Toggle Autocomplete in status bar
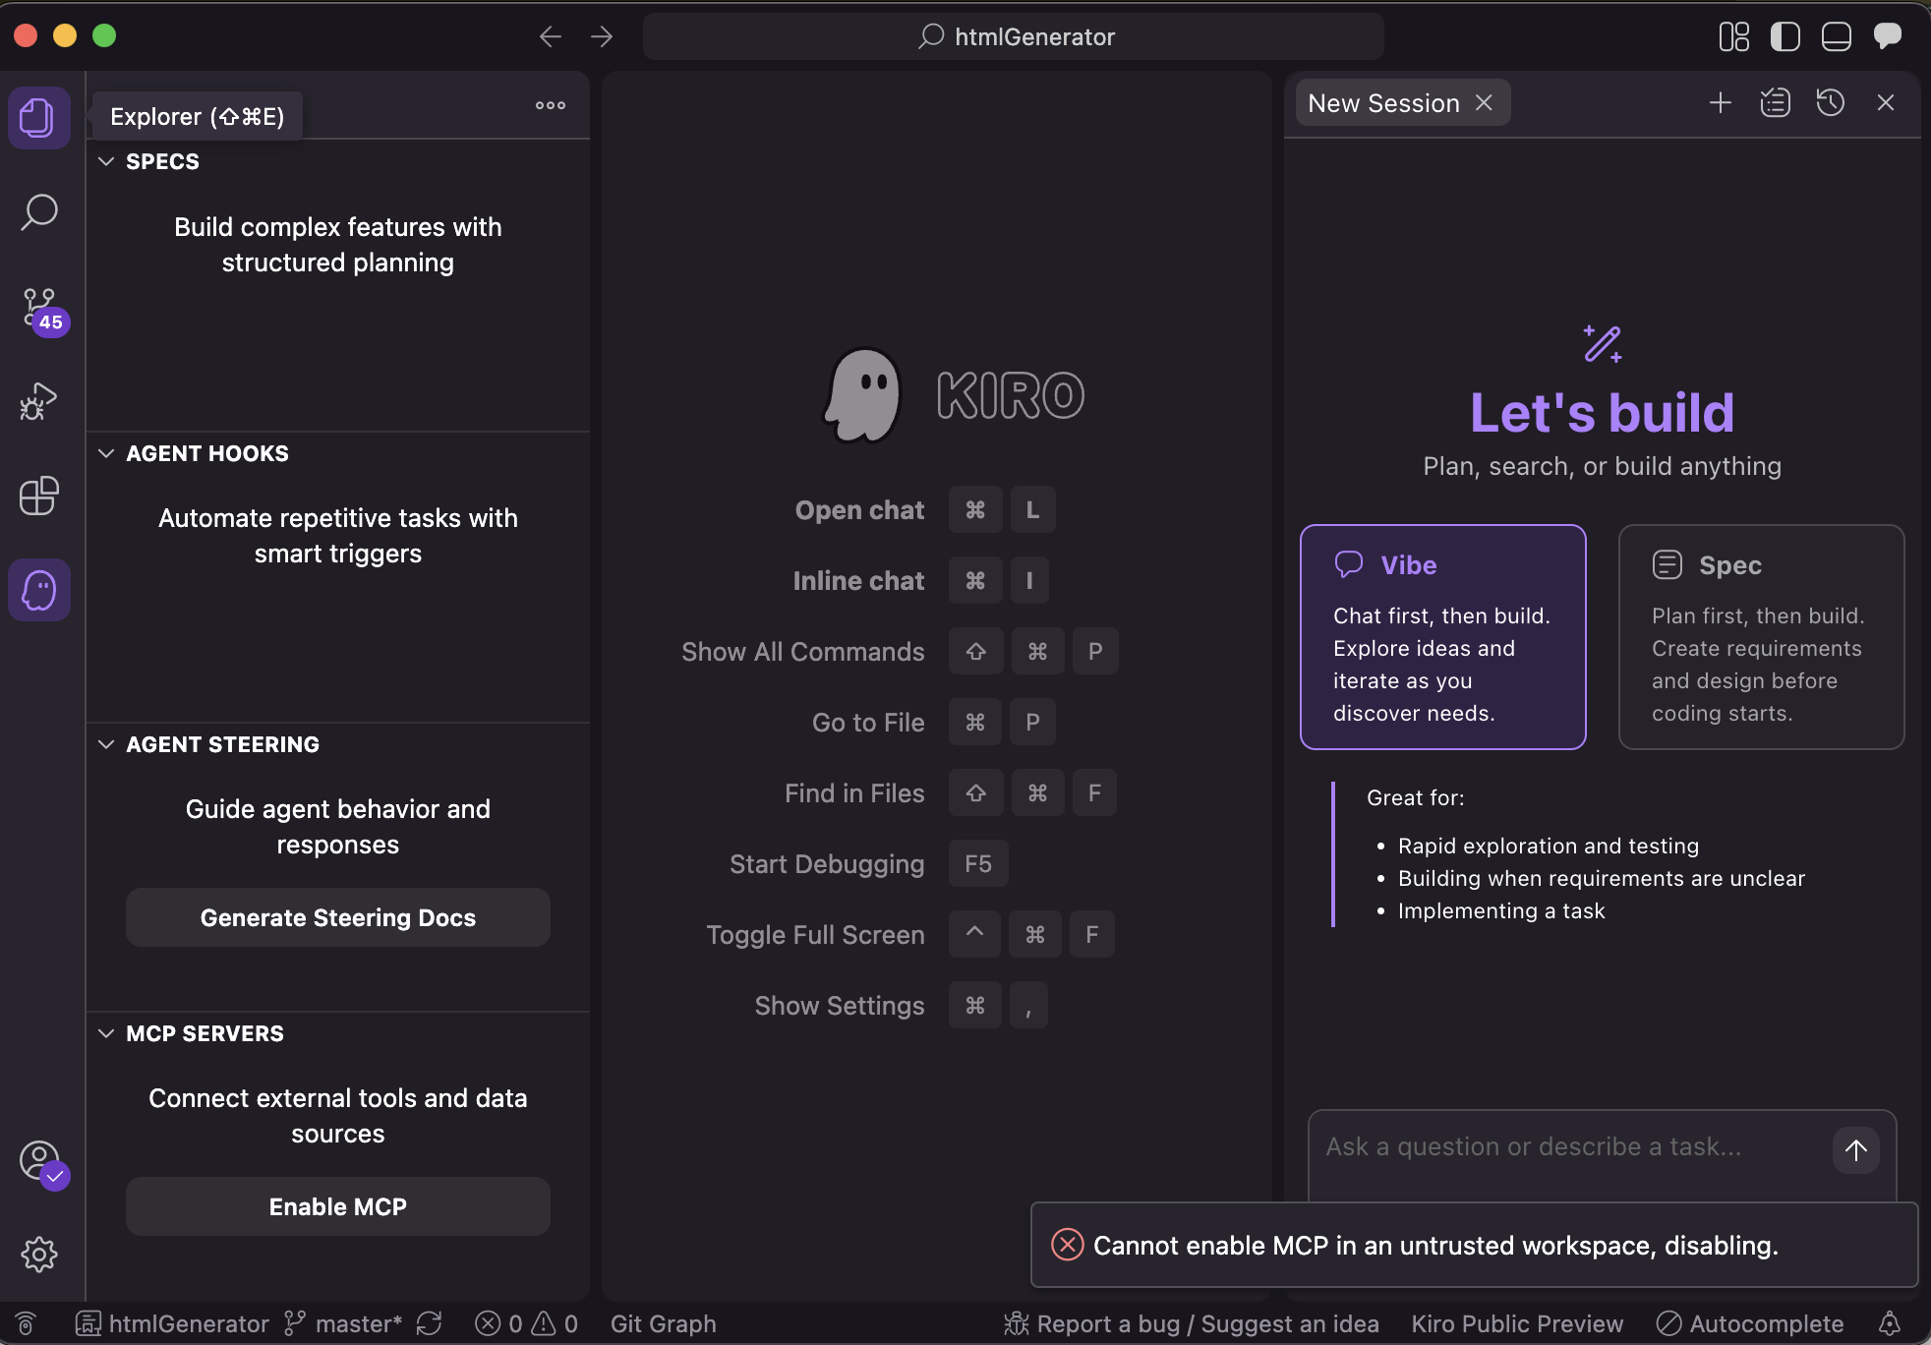 coord(1750,1323)
